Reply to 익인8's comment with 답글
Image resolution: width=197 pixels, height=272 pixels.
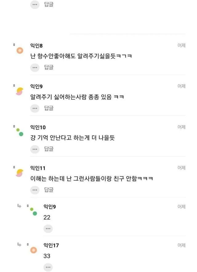(x=49, y=68)
